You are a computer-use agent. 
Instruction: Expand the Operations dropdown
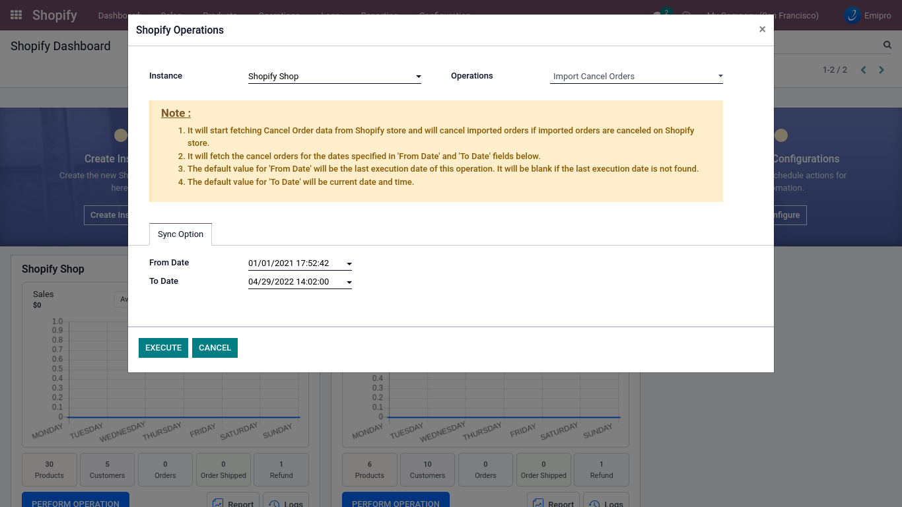(x=636, y=77)
